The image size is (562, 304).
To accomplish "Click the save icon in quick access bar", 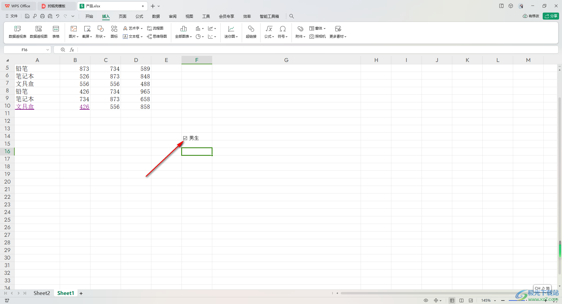I will pyautogui.click(x=27, y=16).
